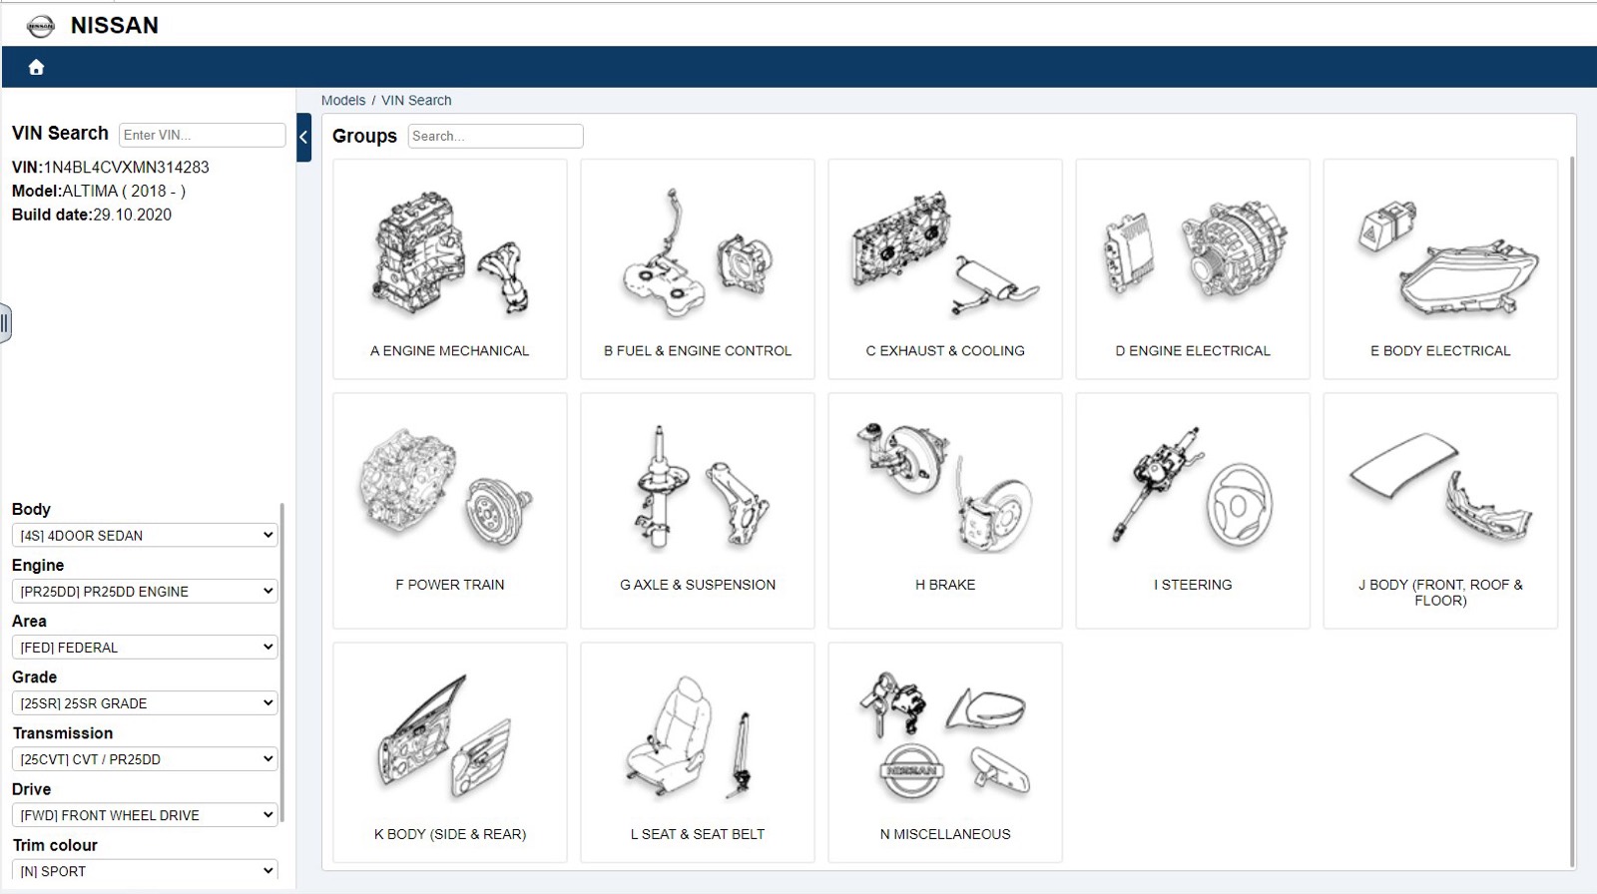Open the Grade dropdown showing 25SR GRADE
The width and height of the screenshot is (1597, 894).
[x=145, y=702]
